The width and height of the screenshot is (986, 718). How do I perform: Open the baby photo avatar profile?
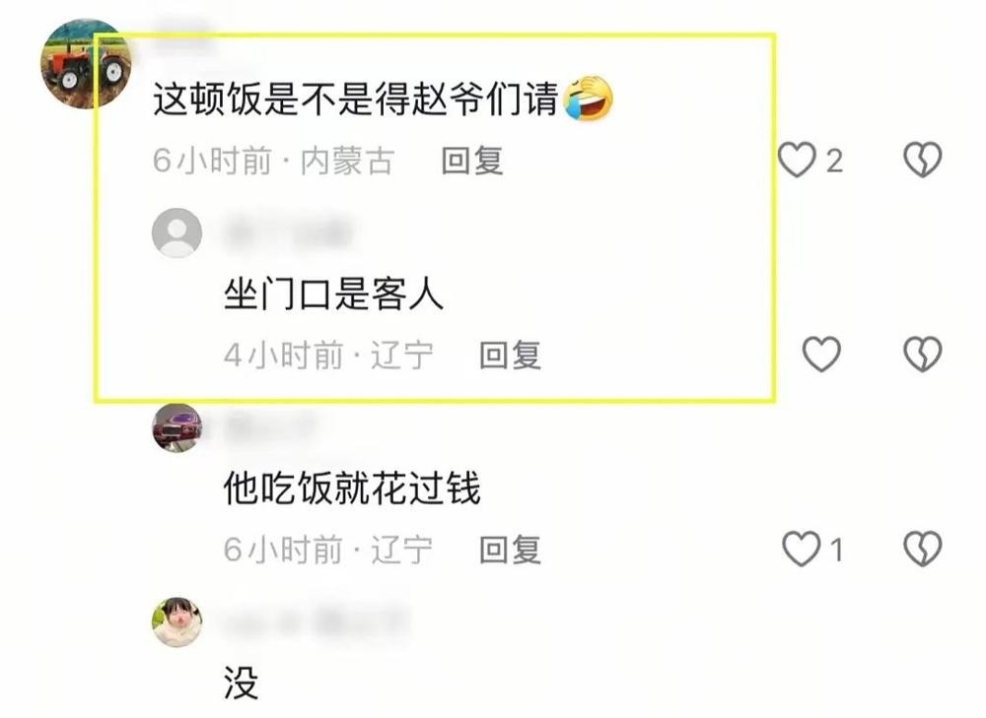[177, 621]
